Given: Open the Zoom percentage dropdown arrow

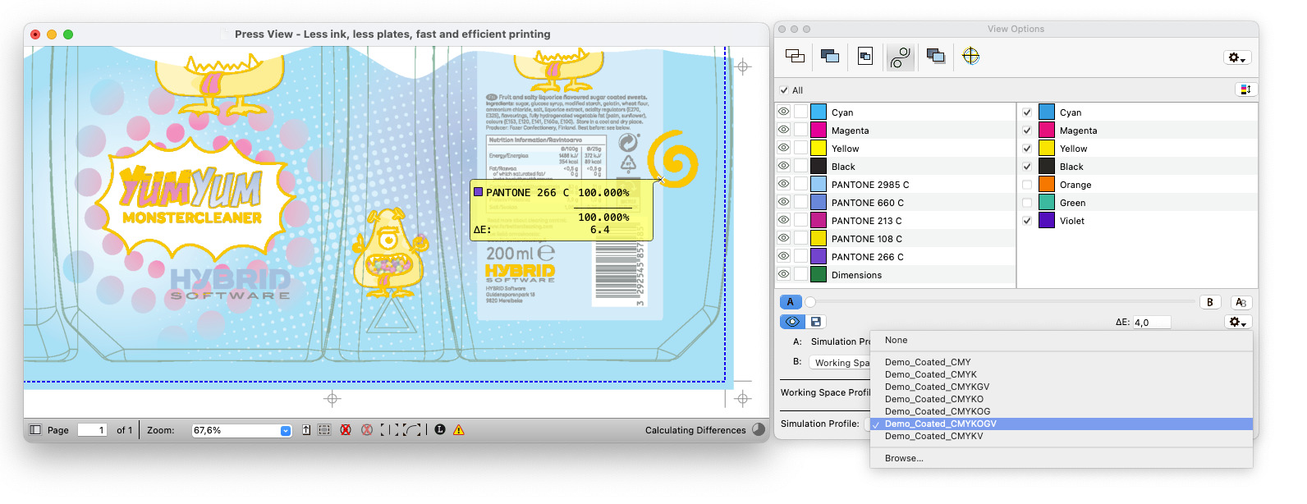Looking at the screenshot, I should coord(286,430).
